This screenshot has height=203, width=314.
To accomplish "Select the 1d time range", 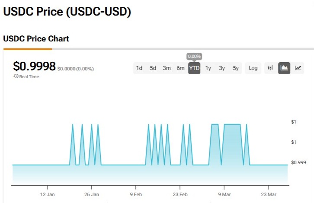I will point(139,68).
